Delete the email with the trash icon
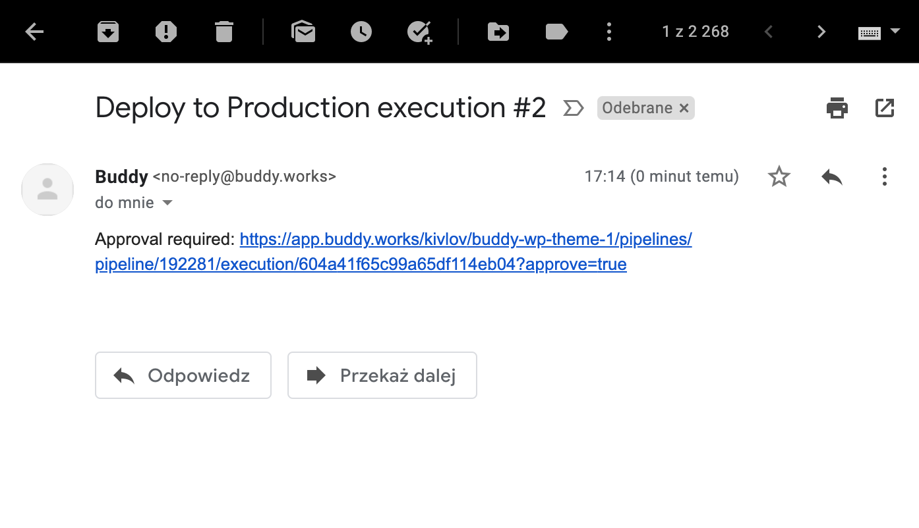The image size is (919, 528). 224,32
